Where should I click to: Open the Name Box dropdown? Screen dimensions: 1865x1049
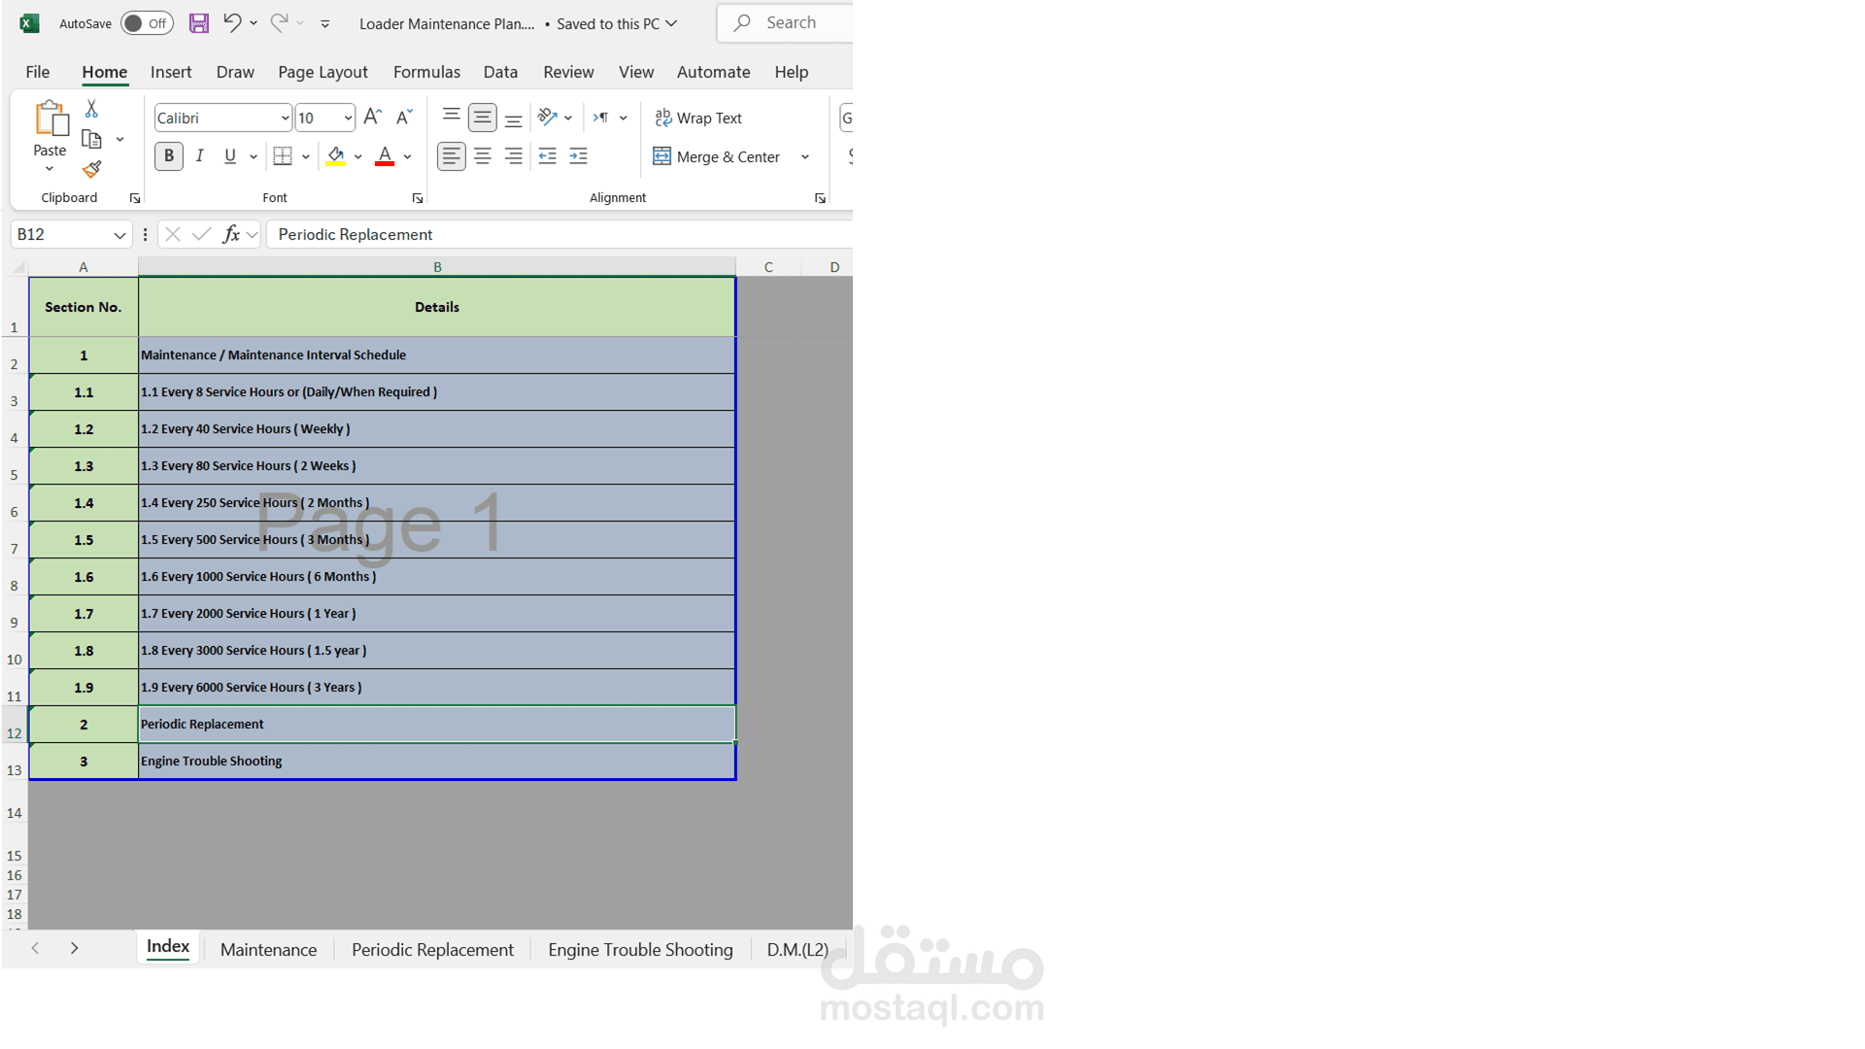tap(119, 235)
